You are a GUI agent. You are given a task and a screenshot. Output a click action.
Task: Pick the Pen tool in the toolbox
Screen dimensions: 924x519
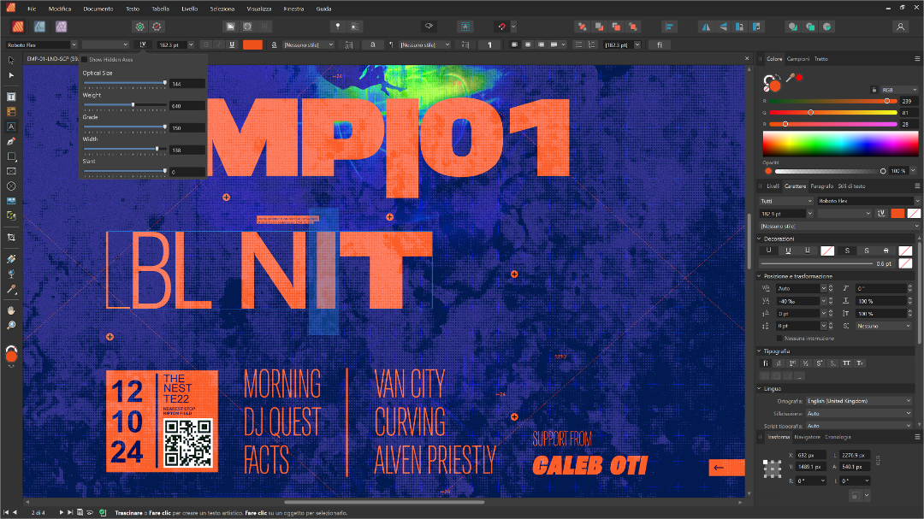tap(11, 141)
